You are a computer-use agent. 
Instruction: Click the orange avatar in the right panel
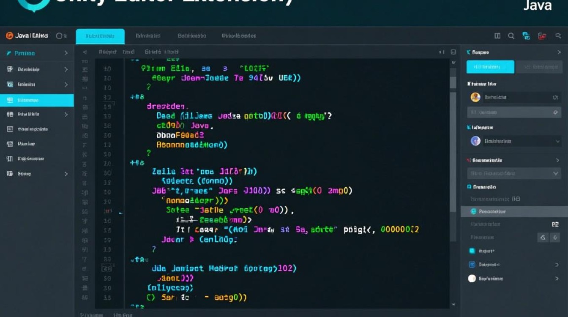(x=475, y=97)
